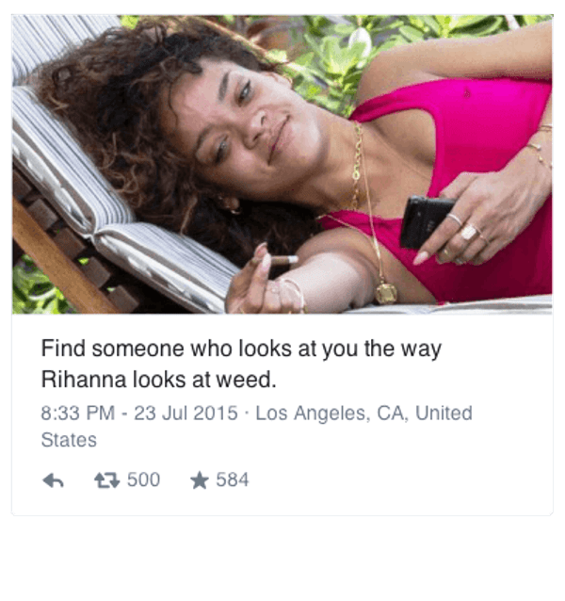Click the black phone in the photo
Image resolution: width=565 pixels, height=601 pixels.
(x=425, y=221)
